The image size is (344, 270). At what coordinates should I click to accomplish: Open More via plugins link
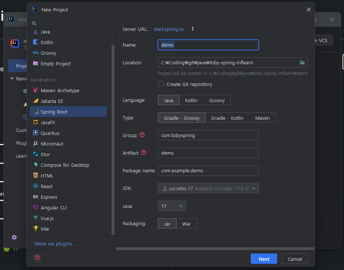[x=55, y=244]
